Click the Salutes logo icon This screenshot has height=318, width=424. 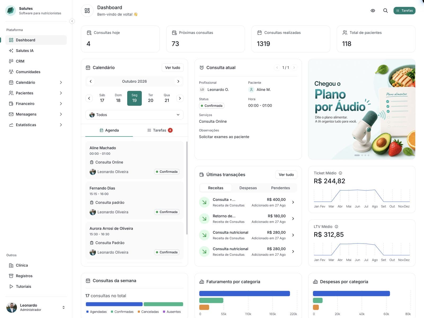tap(11, 11)
